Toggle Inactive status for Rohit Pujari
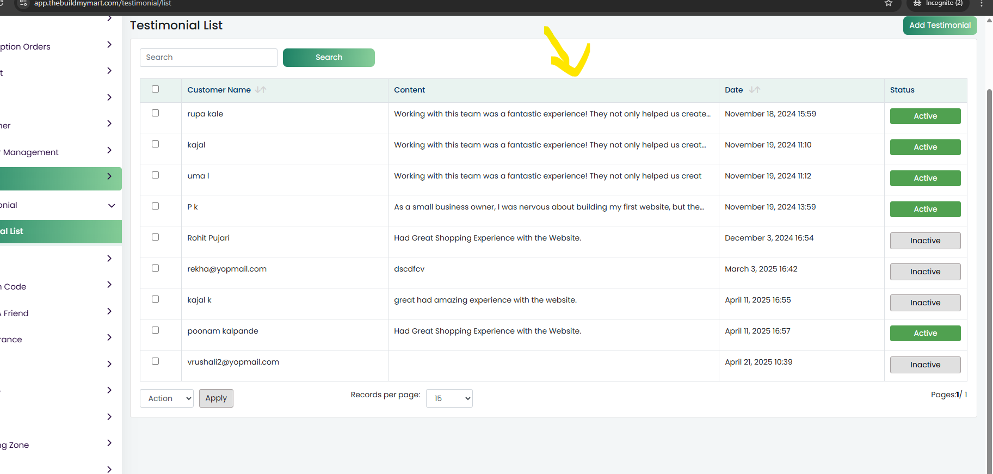 (925, 241)
